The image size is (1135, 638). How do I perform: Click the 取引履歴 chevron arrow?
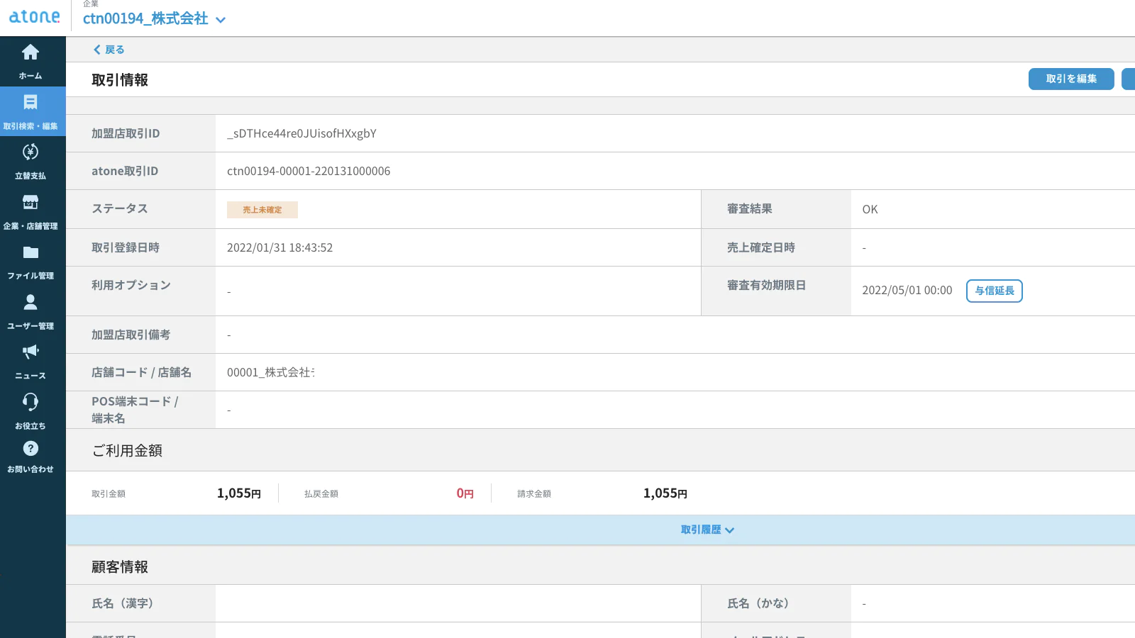click(730, 530)
